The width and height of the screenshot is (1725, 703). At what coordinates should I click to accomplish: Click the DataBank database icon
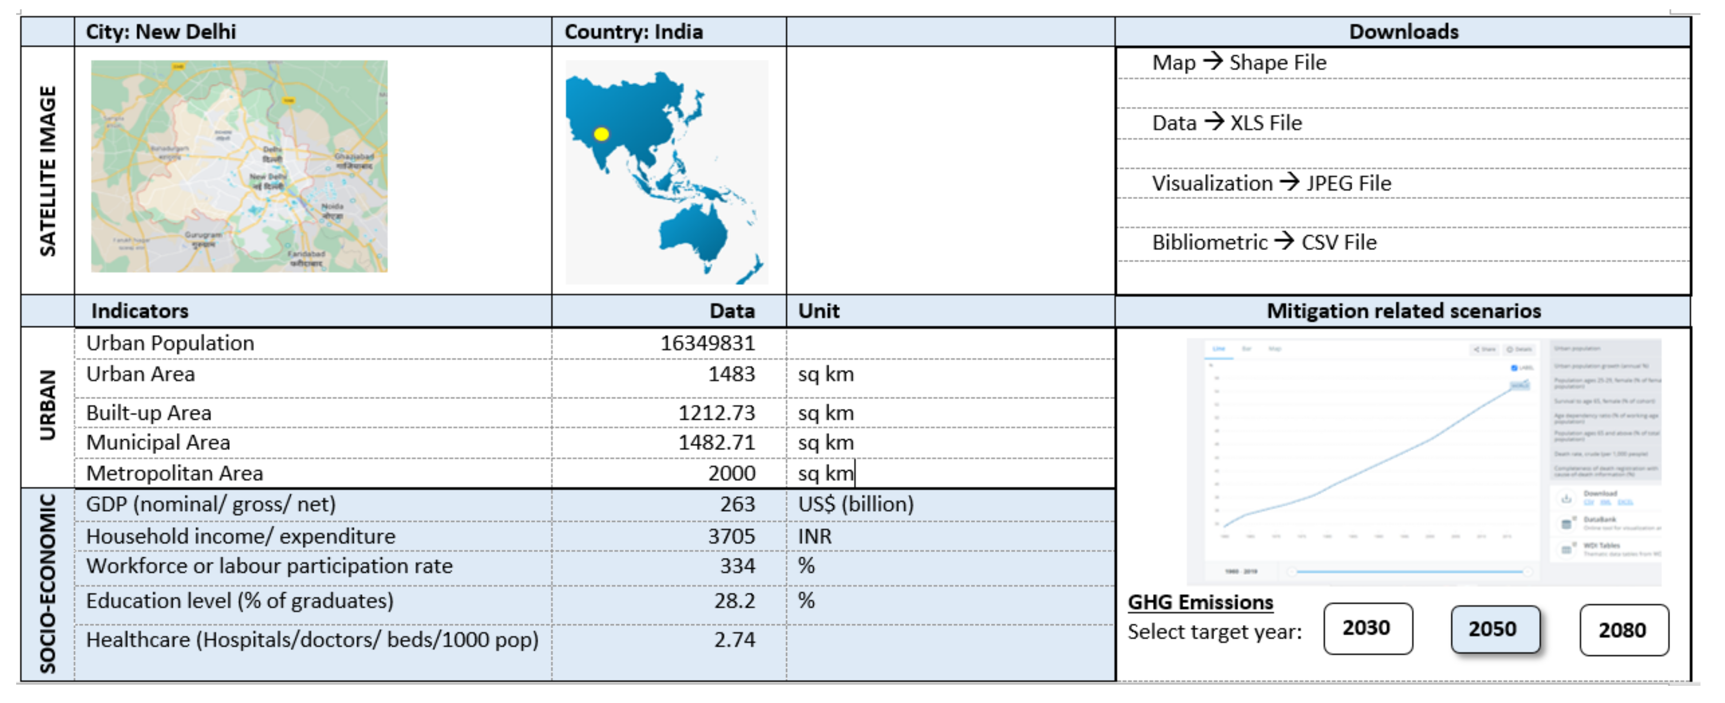click(1566, 525)
